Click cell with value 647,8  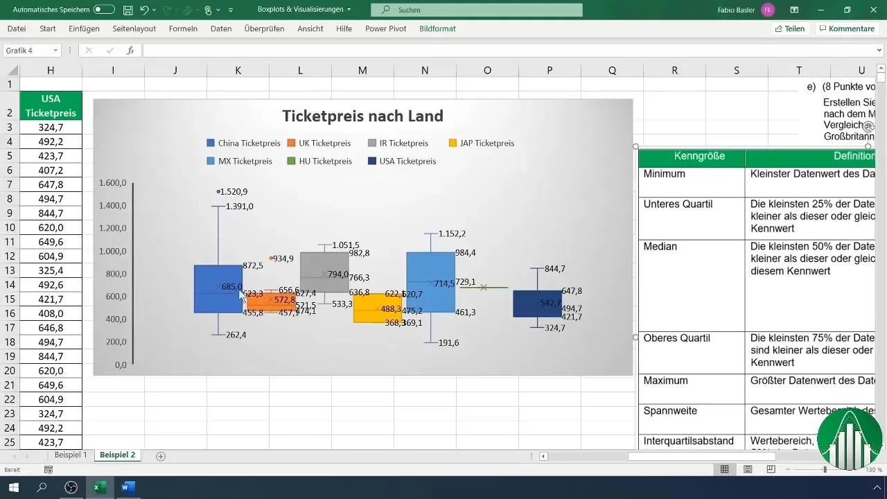(51, 184)
